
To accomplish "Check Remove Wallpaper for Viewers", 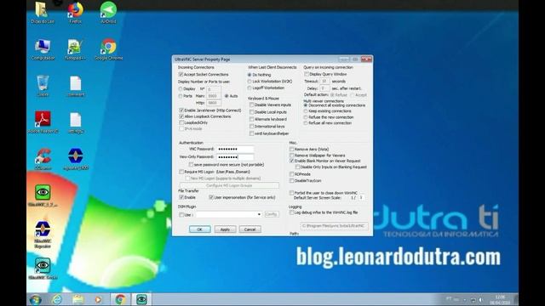I will tap(292, 155).
